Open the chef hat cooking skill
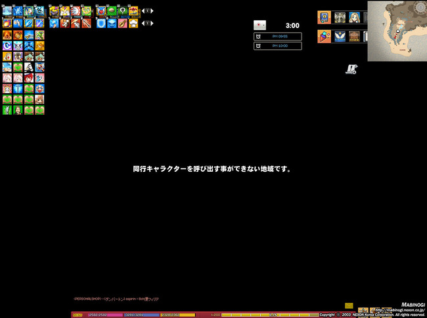Image resolution: width=427 pixels, height=318 pixels. pyautogui.click(x=133, y=24)
